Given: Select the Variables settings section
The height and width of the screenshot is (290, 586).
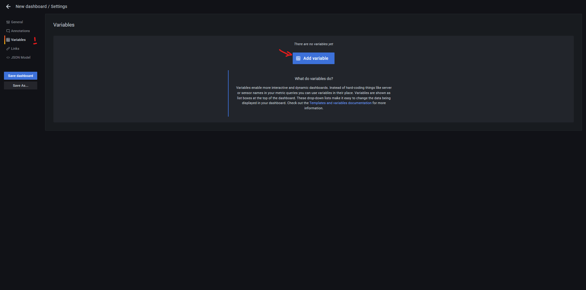Looking at the screenshot, I should pos(16,40).
